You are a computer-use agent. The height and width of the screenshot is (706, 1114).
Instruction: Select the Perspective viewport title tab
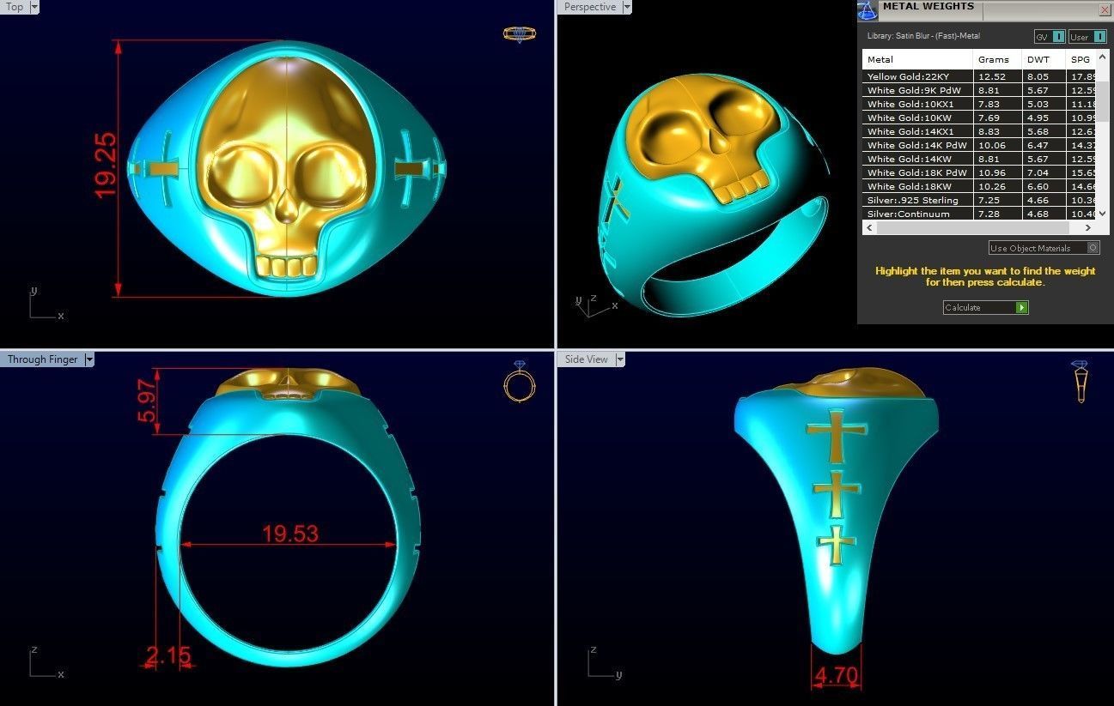tap(590, 7)
